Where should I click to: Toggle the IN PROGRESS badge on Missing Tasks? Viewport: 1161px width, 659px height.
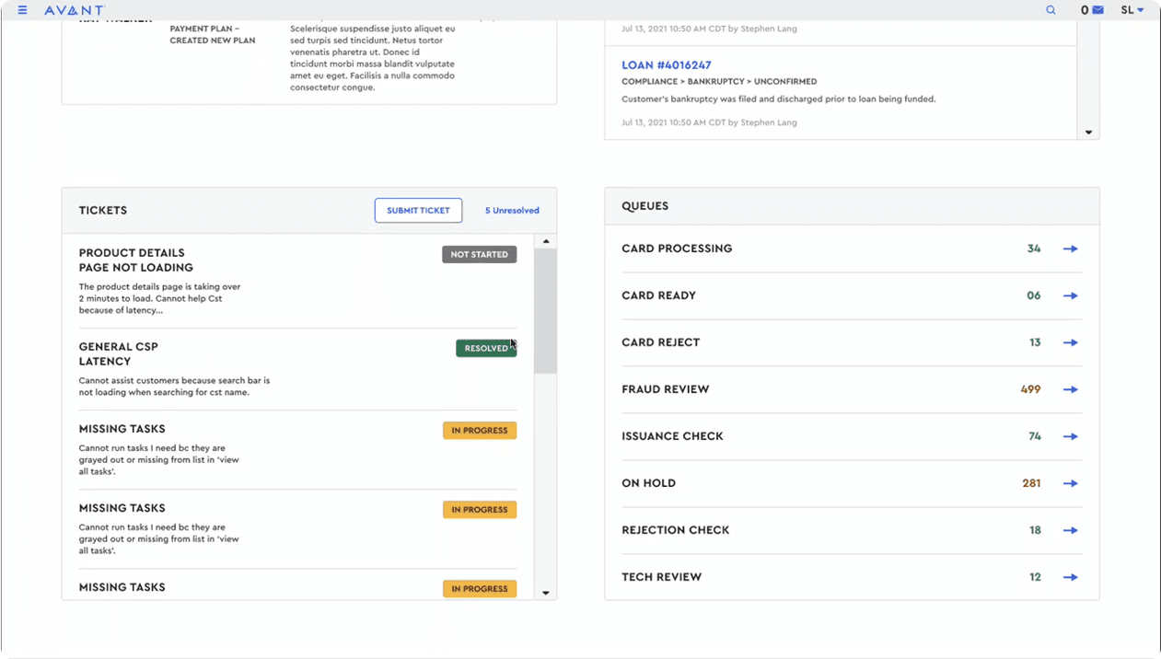coord(479,430)
